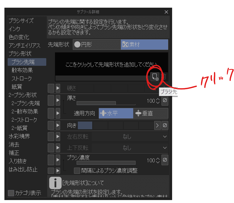Select 入り抜き category
Viewport: 234px width, 203px height.
pyautogui.click(x=18, y=161)
